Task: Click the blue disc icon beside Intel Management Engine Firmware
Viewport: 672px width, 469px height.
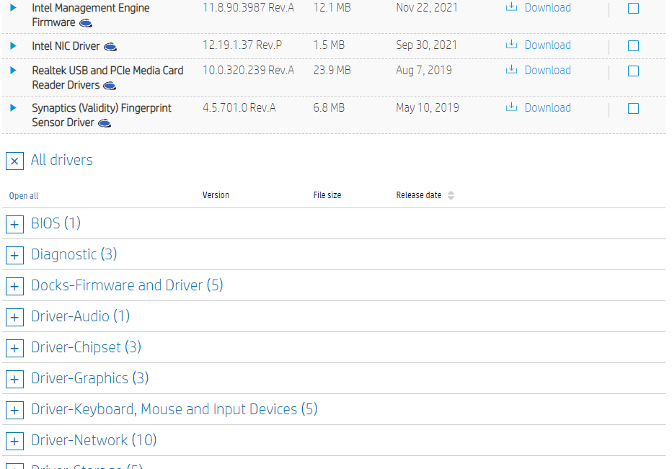Action: pos(86,23)
